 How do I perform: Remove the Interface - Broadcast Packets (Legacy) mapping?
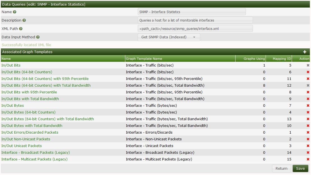pos(308,152)
